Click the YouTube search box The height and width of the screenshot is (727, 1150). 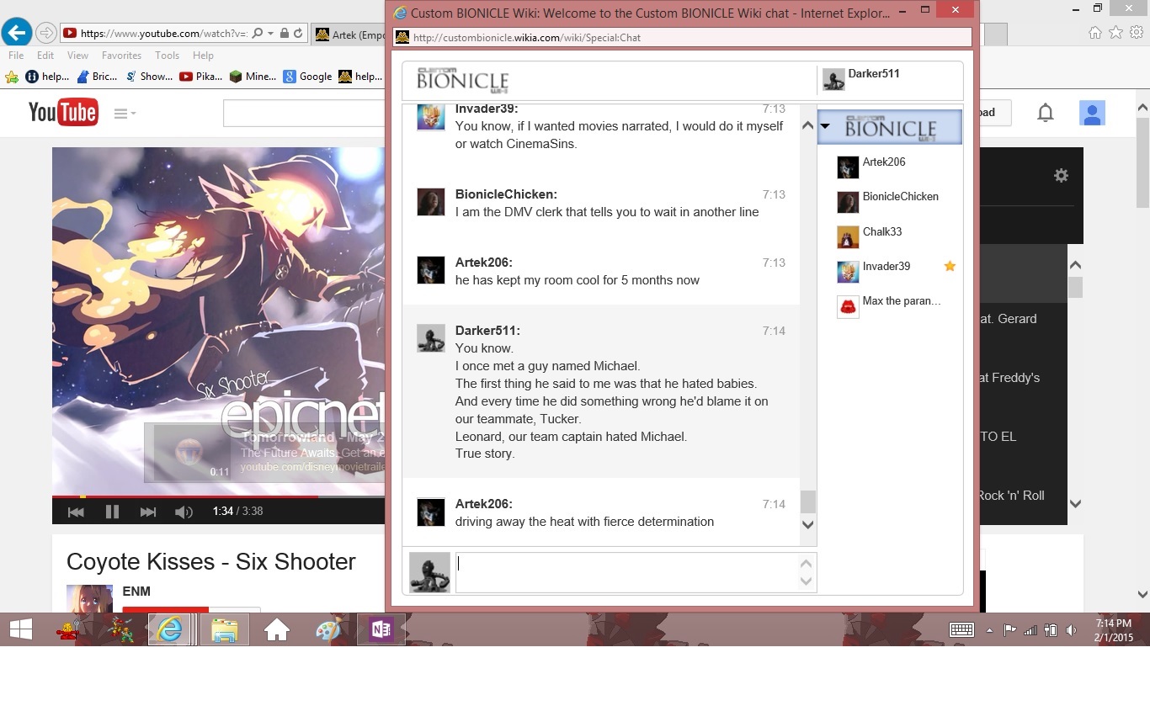pos(303,114)
